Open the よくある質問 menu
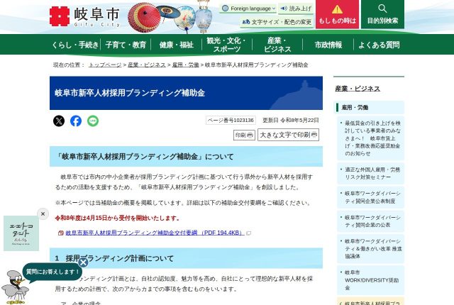The image size is (454, 305). pos(379,45)
